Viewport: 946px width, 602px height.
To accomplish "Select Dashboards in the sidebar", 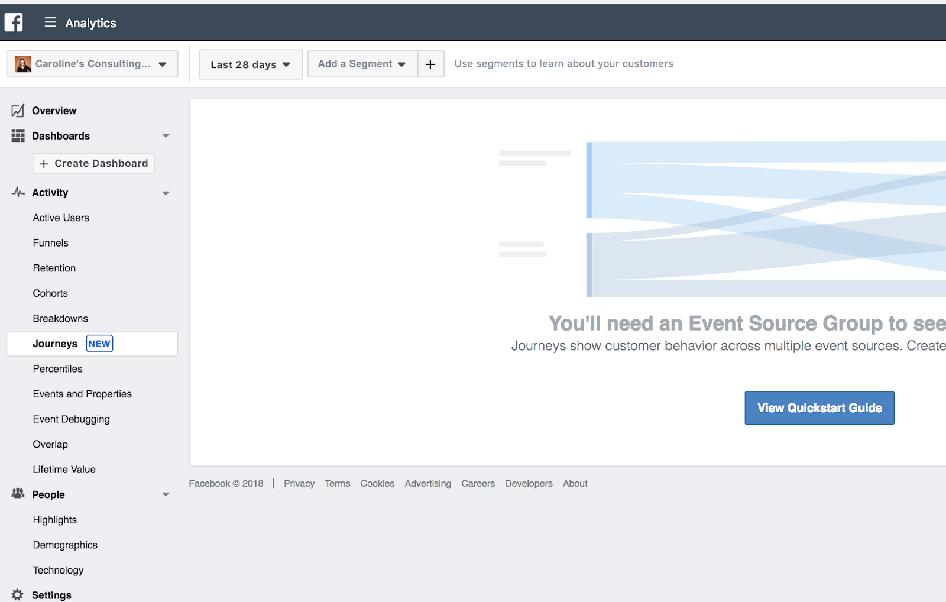I will (x=61, y=136).
